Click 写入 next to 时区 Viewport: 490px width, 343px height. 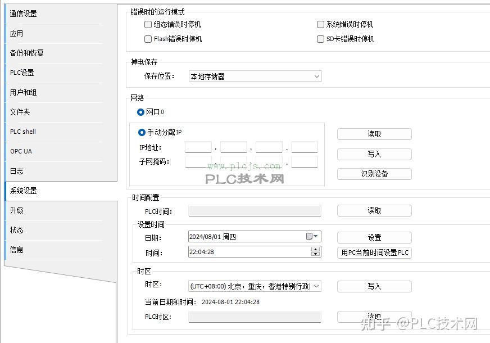[374, 286]
